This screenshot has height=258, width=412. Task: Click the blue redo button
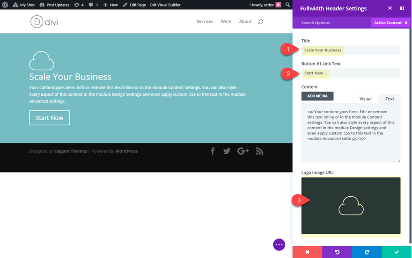(x=367, y=252)
